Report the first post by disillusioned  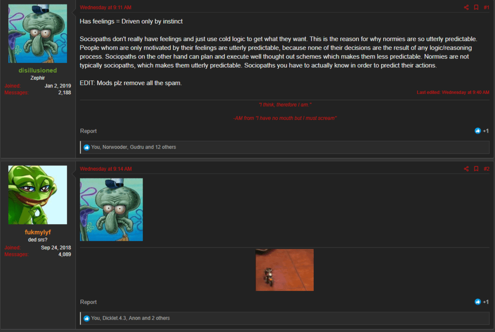(x=89, y=131)
